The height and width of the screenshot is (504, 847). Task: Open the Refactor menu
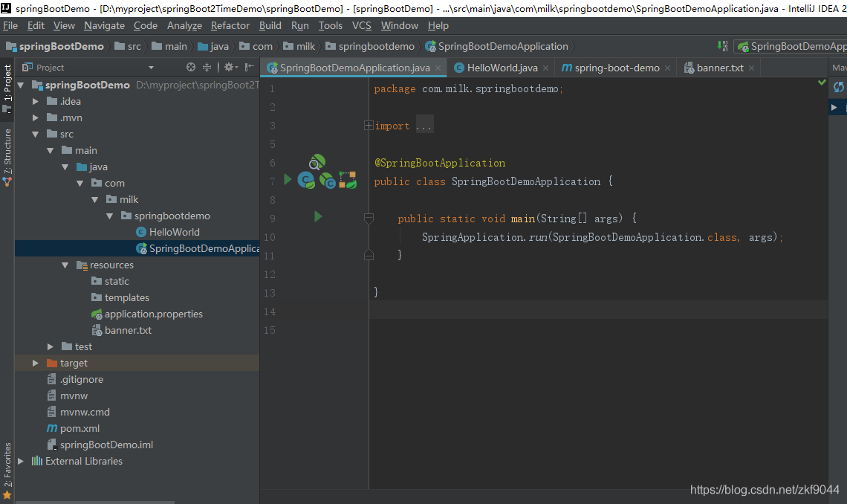230,25
